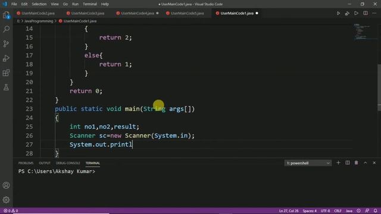This screenshot has width=381, height=214.
Task: Click in the PowerShell terminal prompt
Action: click(57, 172)
